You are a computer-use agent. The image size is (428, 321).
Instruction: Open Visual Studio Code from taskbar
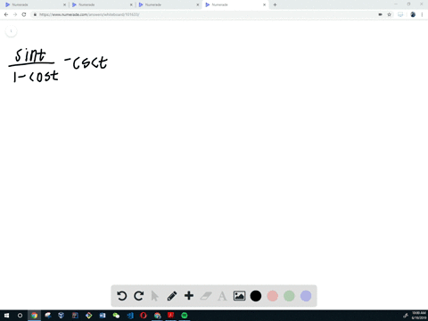(x=130, y=316)
